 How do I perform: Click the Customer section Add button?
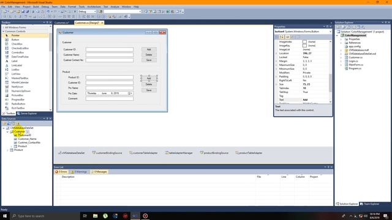click(149, 50)
